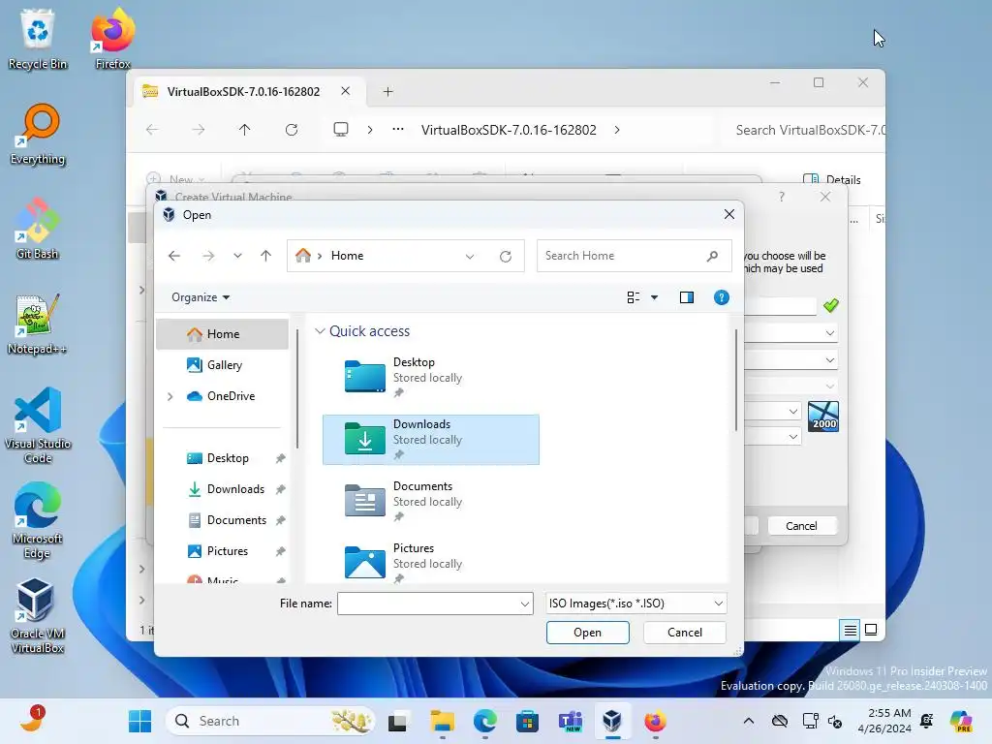The image size is (992, 744).
Task: Open Notepad++ desktop shortcut
Action: coord(38,324)
